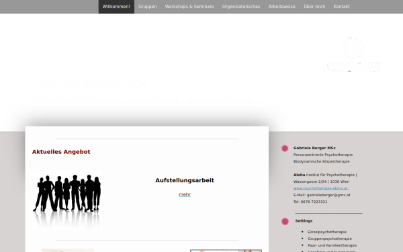Select the Gruppenpsychotherapie list entry
This screenshot has width=403, height=252.
[x=330, y=239]
